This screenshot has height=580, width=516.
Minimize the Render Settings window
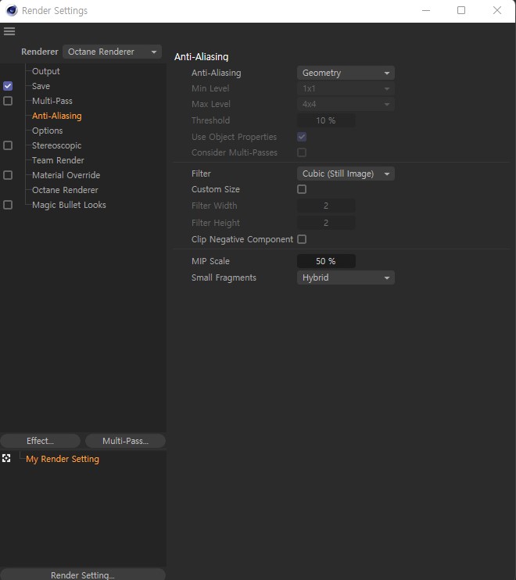pyautogui.click(x=426, y=10)
